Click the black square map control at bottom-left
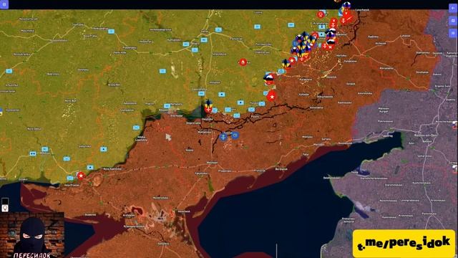 pyautogui.click(x=5, y=201)
